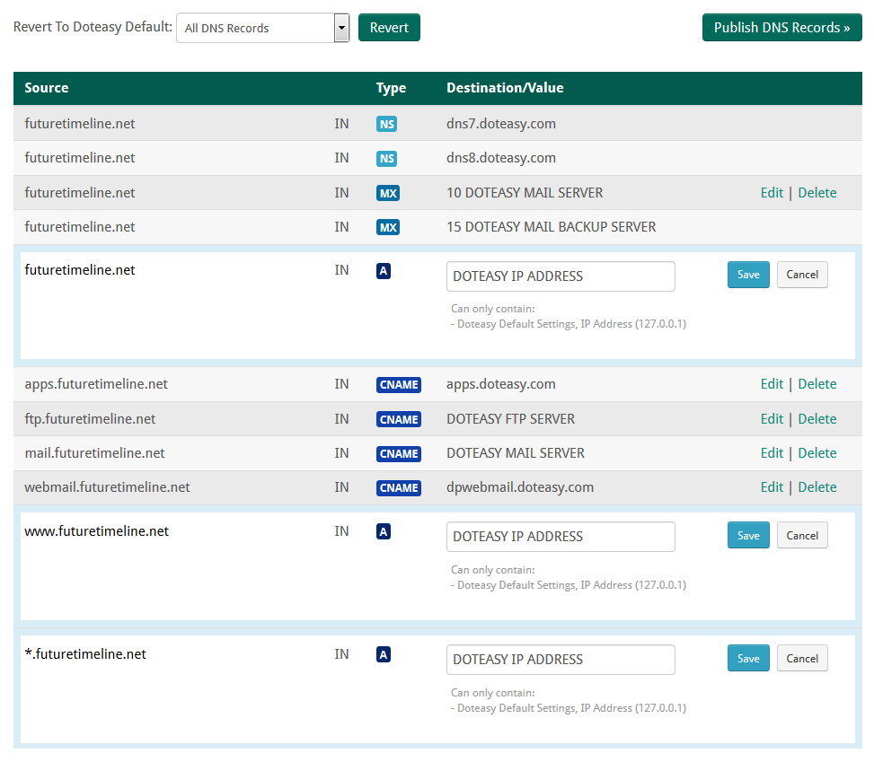Viewport: 874px width, 762px height.
Task: Edit the ftp.futuretimeline.net record
Action: pyautogui.click(x=772, y=419)
